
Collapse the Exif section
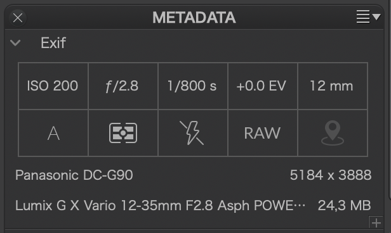point(15,43)
